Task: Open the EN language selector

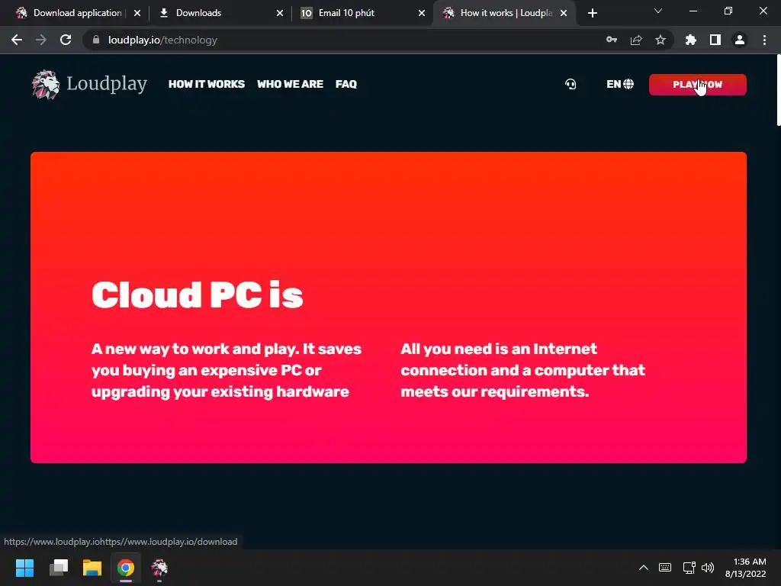Action: coord(620,84)
